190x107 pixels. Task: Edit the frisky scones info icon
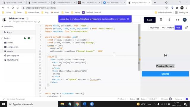27,18
